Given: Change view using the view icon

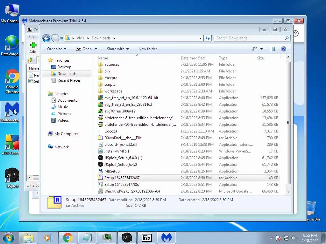Looking at the screenshot, I should tap(254, 49).
